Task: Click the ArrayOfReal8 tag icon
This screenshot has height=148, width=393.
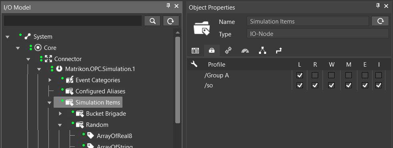Action: pos(90,136)
